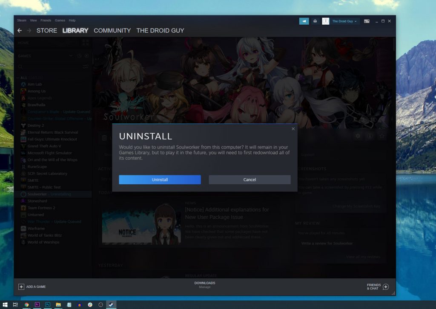Click the Add a Game plus icon
Viewport: 436px width, 309px height.
21,287
